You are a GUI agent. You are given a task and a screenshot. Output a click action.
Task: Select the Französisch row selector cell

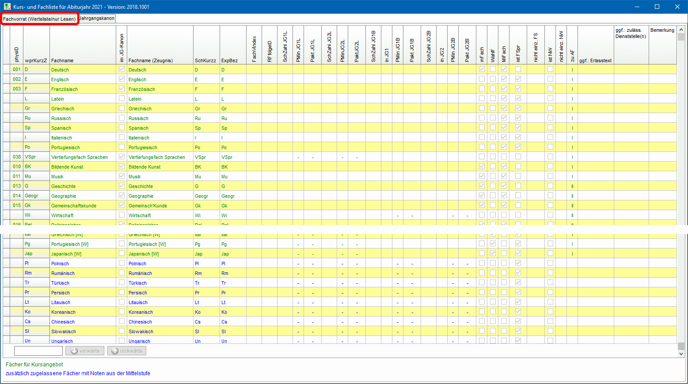(6, 89)
